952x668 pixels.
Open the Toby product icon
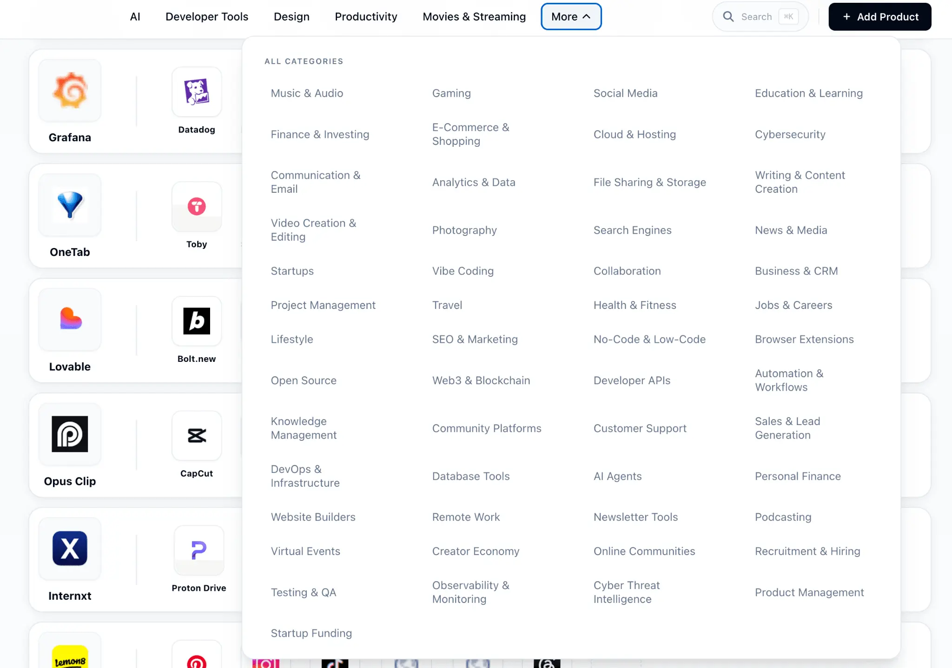197,206
